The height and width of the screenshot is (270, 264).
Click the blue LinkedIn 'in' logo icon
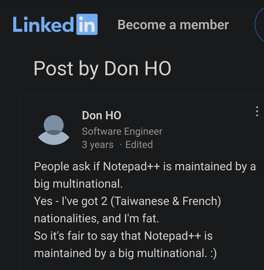(x=87, y=24)
